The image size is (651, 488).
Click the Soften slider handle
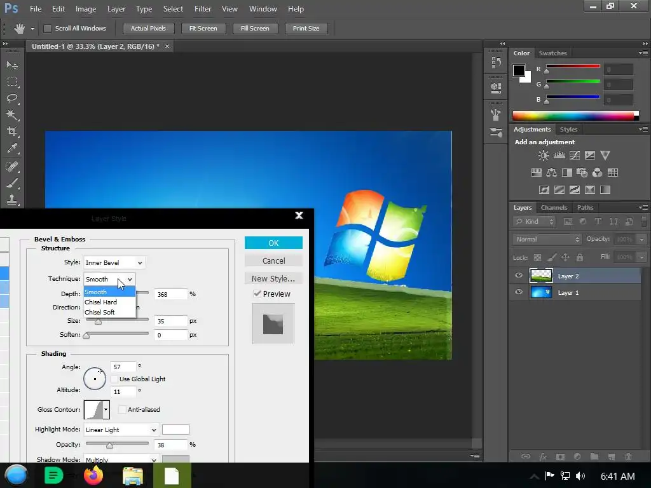pyautogui.click(x=86, y=335)
